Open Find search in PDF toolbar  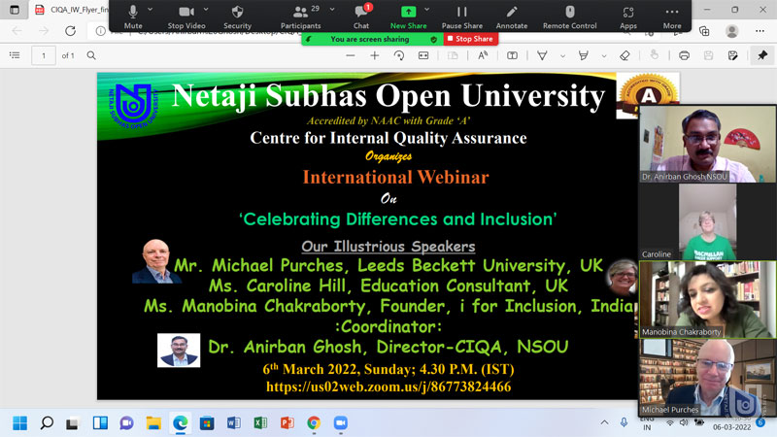tap(91, 55)
